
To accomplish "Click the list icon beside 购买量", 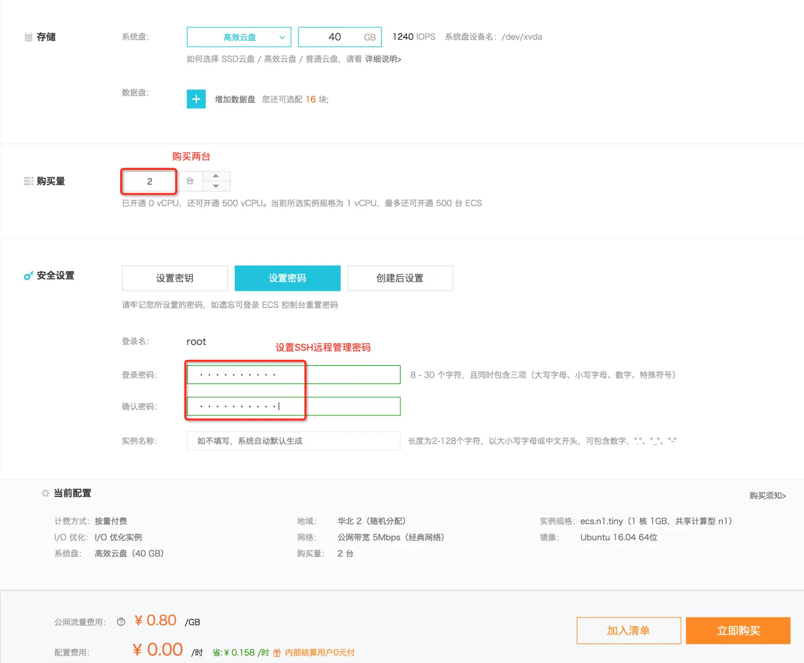I will coord(28,182).
